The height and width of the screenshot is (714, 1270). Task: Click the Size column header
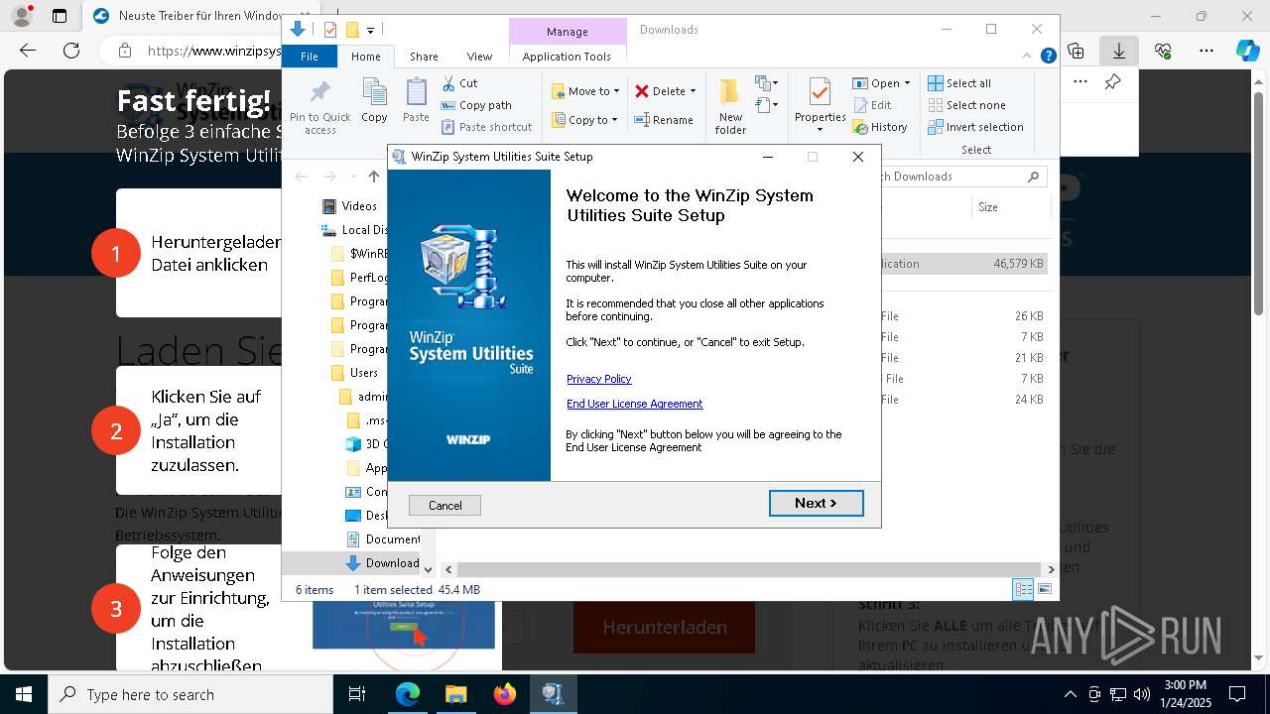[x=1009, y=207]
